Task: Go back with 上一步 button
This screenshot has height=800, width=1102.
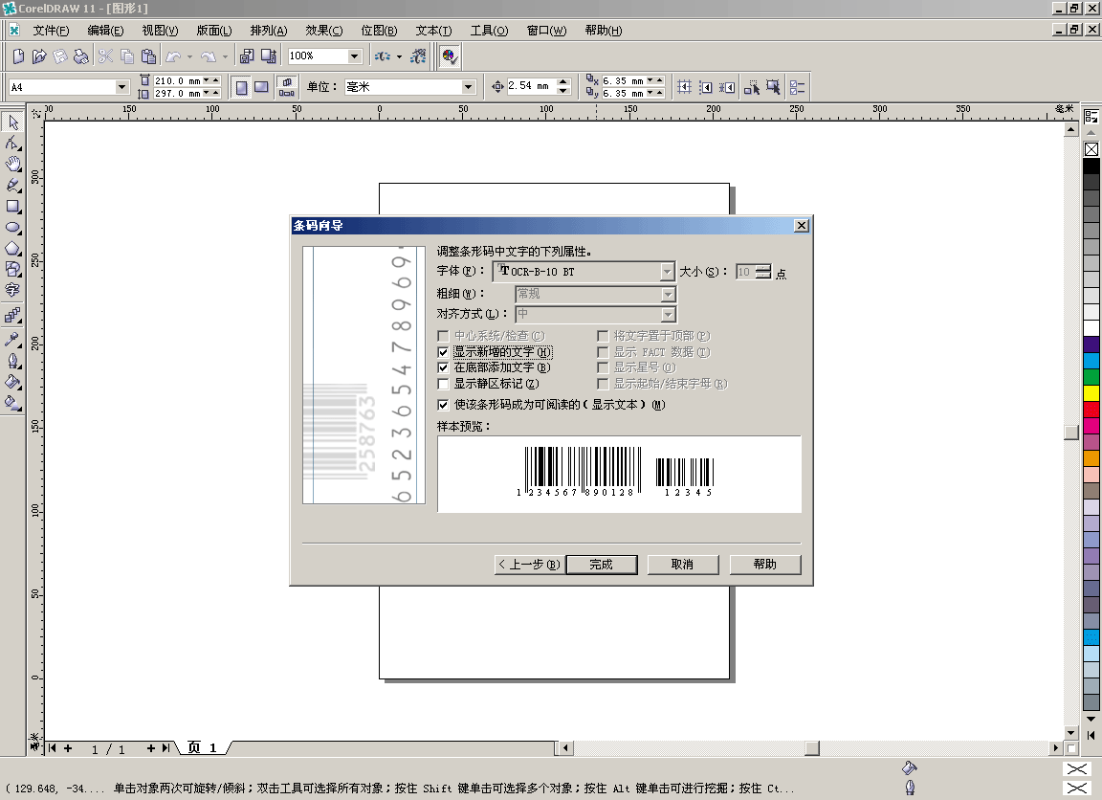Action: (x=529, y=565)
